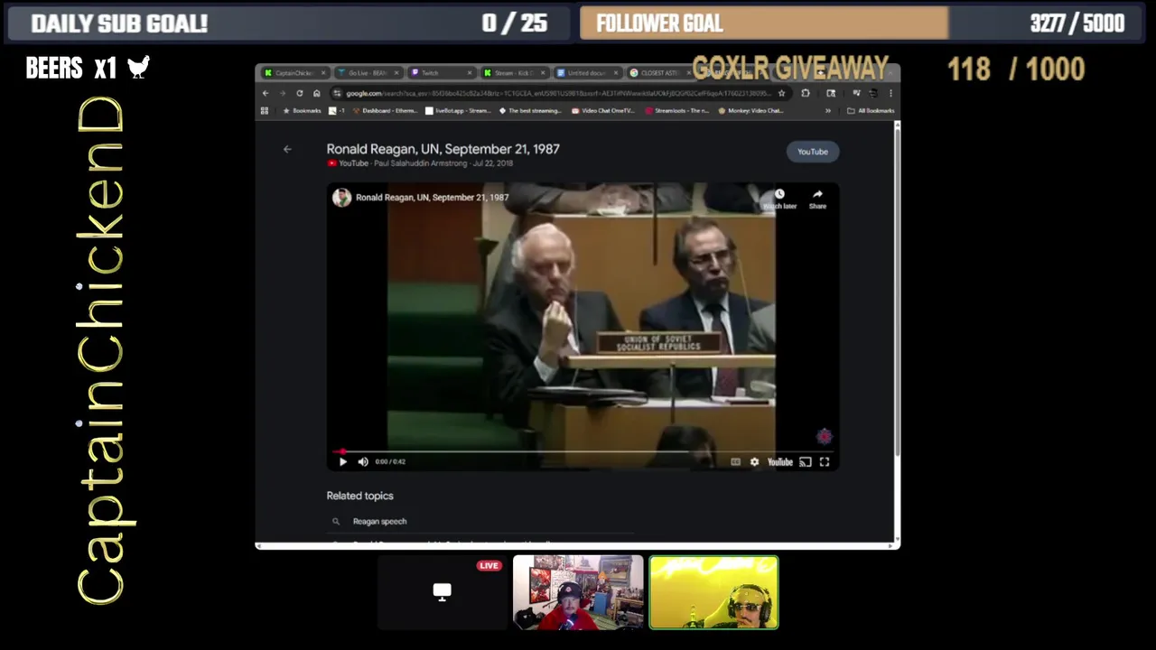Select the screen share tile with monitor icon

click(x=442, y=592)
